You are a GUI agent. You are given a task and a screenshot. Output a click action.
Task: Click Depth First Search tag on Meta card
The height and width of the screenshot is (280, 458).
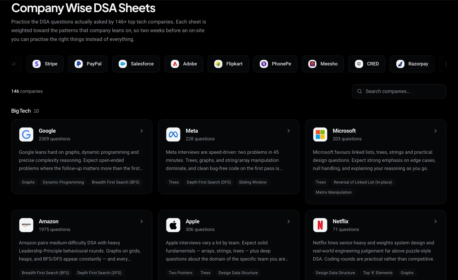[x=209, y=182]
